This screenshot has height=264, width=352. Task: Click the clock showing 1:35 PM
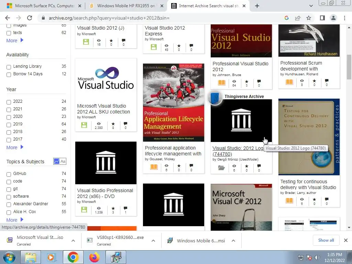(x=334, y=255)
